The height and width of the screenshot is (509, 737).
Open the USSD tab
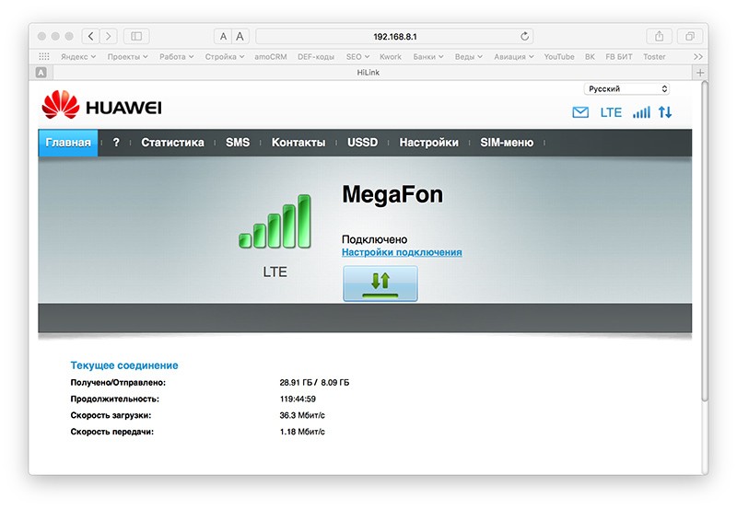point(362,143)
